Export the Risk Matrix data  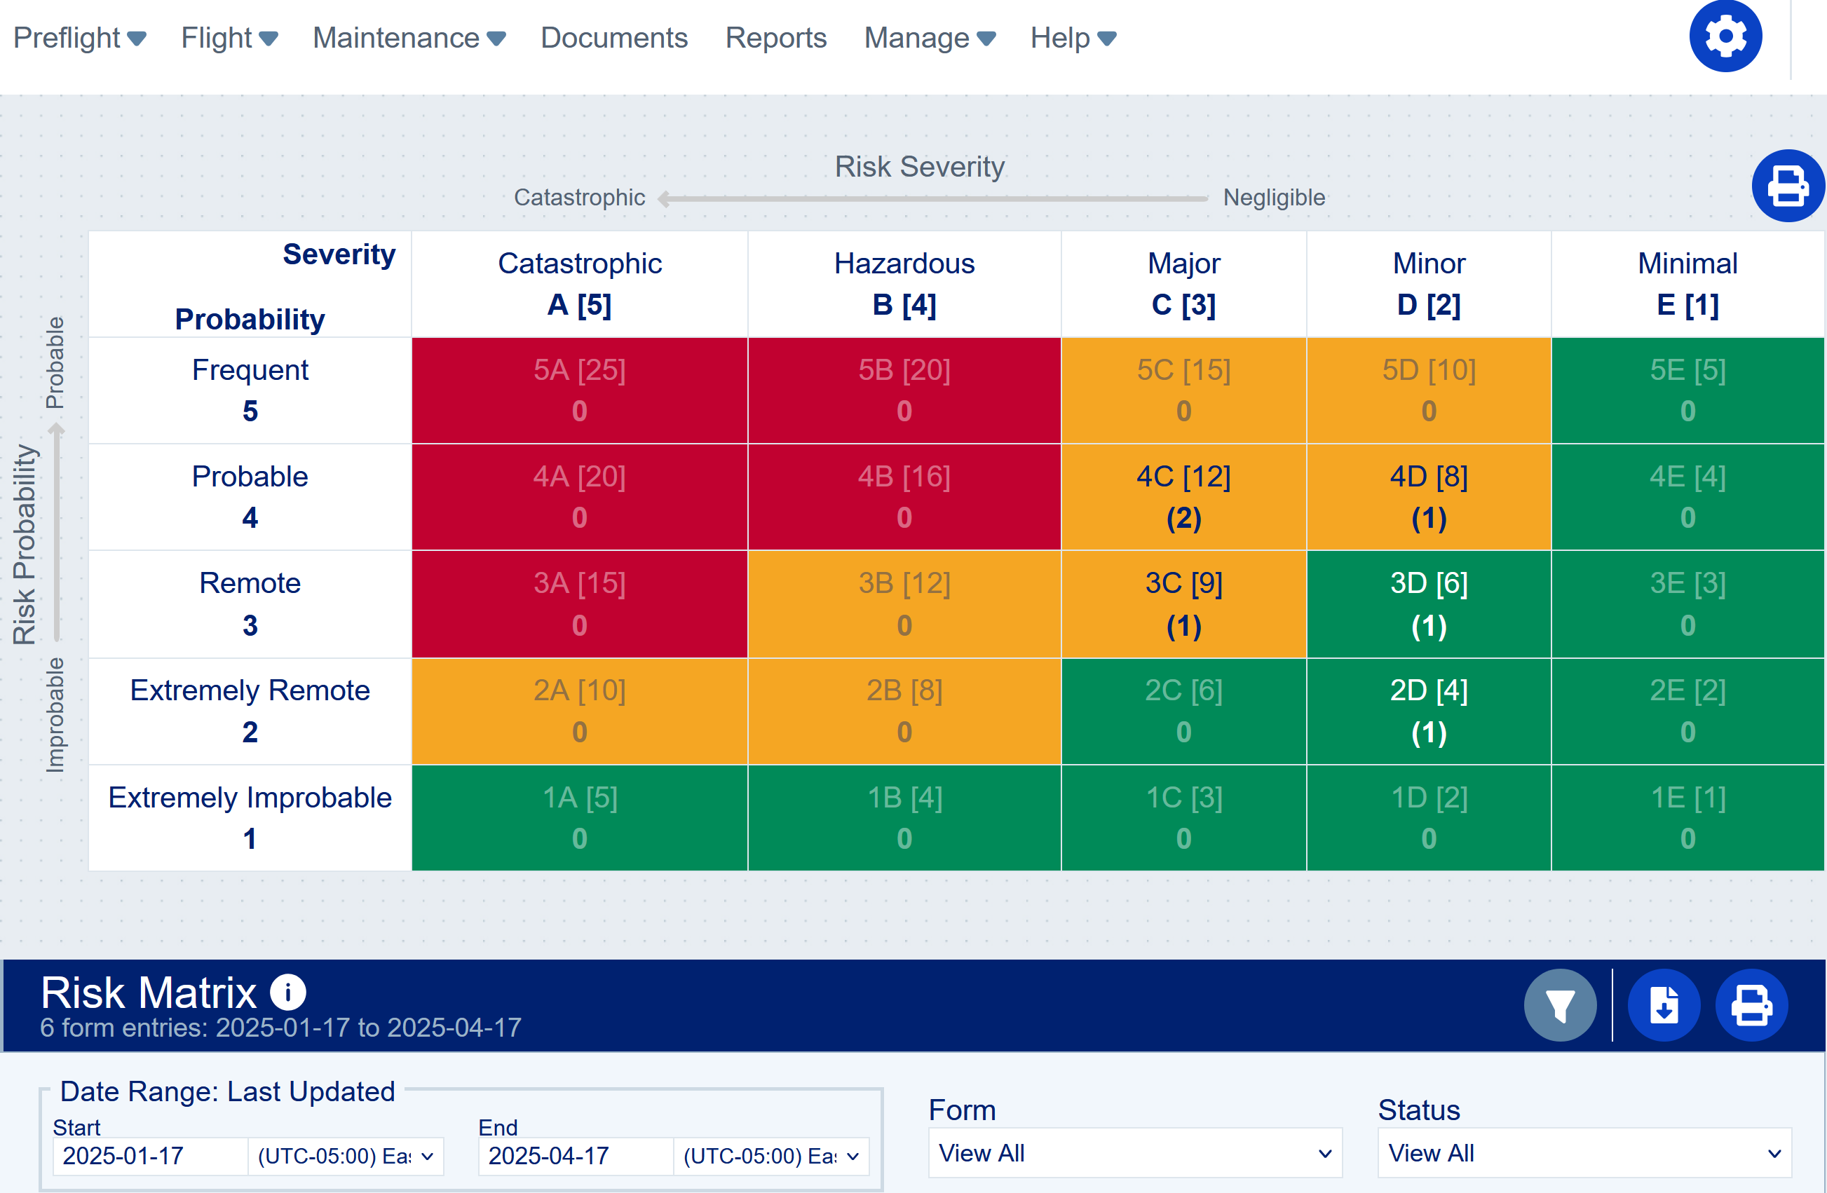click(x=1664, y=1004)
